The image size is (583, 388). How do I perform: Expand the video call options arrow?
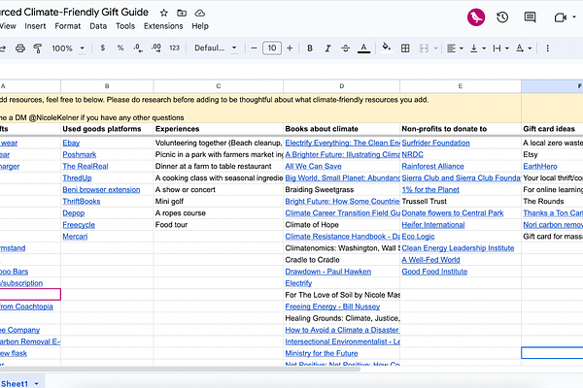(574, 17)
